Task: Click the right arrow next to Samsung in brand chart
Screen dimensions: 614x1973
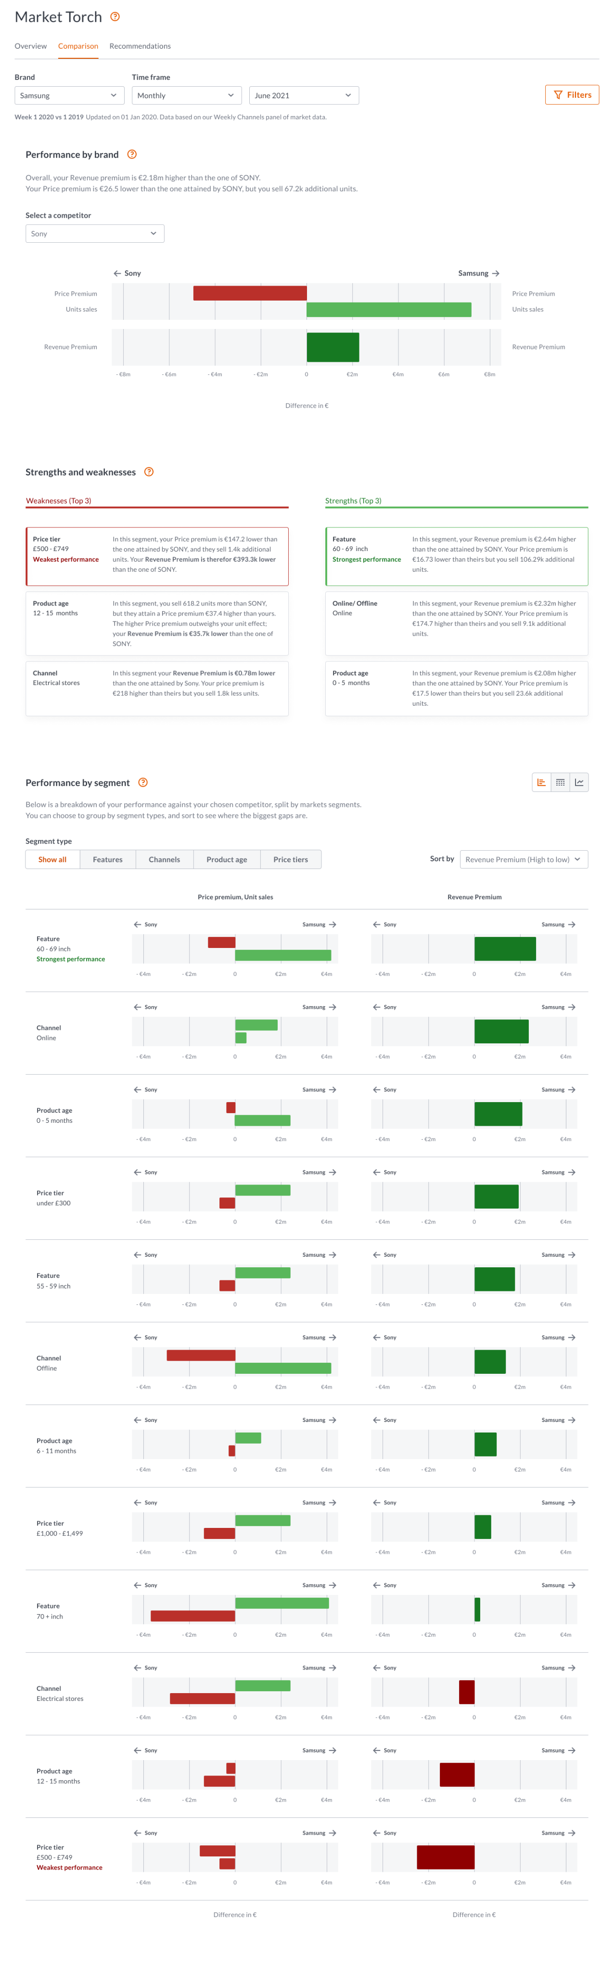Action: [x=496, y=274]
